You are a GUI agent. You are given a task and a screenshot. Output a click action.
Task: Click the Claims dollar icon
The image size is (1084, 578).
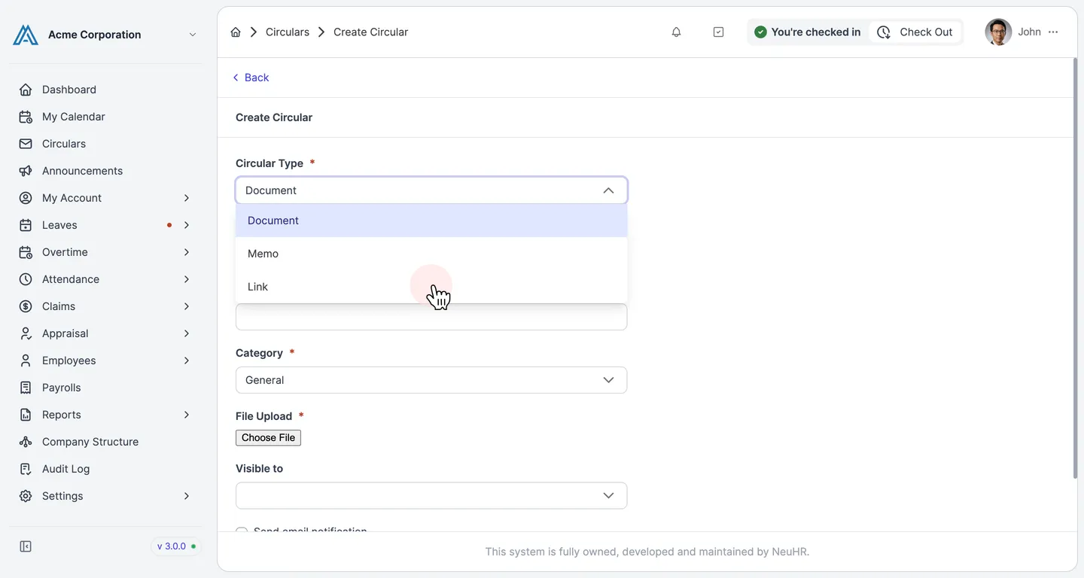pyautogui.click(x=26, y=306)
